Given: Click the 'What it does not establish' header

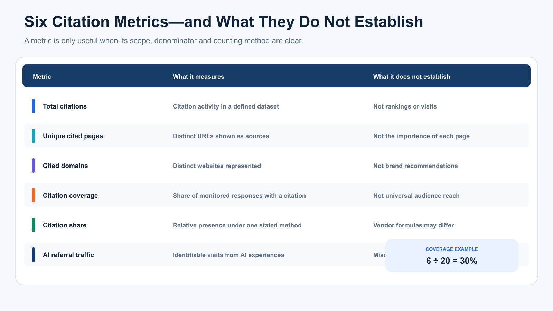Looking at the screenshot, I should point(412,77).
